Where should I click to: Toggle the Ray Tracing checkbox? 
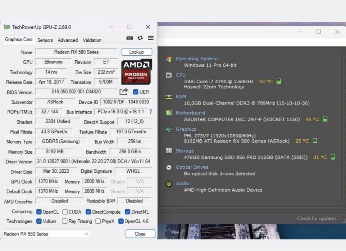64,221
